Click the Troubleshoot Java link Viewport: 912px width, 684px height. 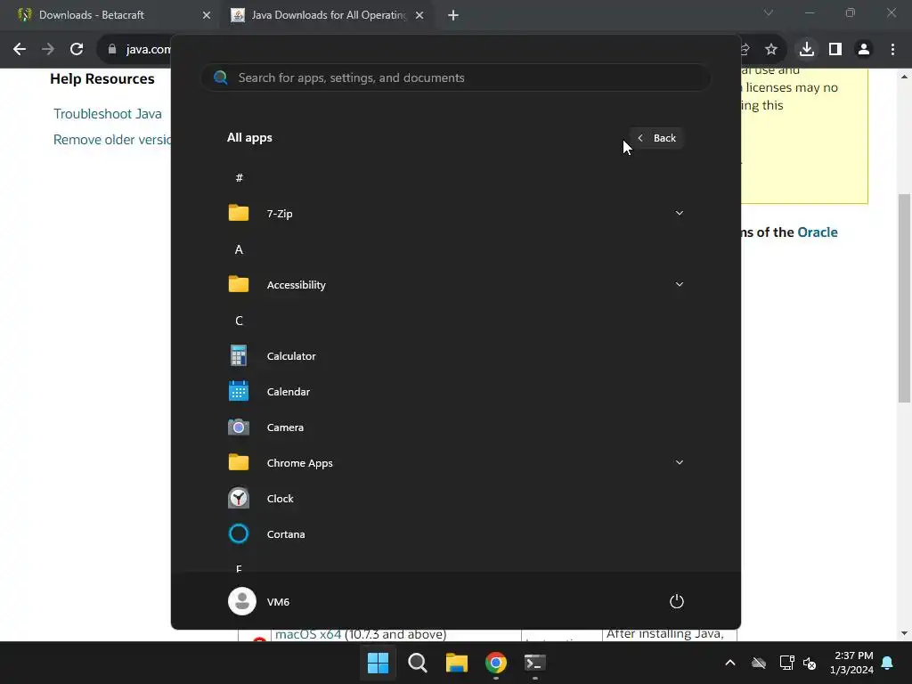pos(108,114)
